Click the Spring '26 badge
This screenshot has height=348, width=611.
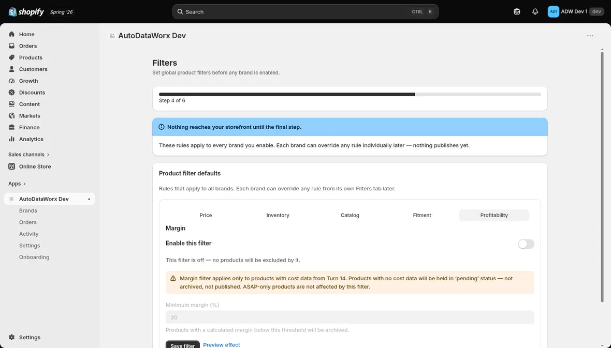tap(61, 12)
